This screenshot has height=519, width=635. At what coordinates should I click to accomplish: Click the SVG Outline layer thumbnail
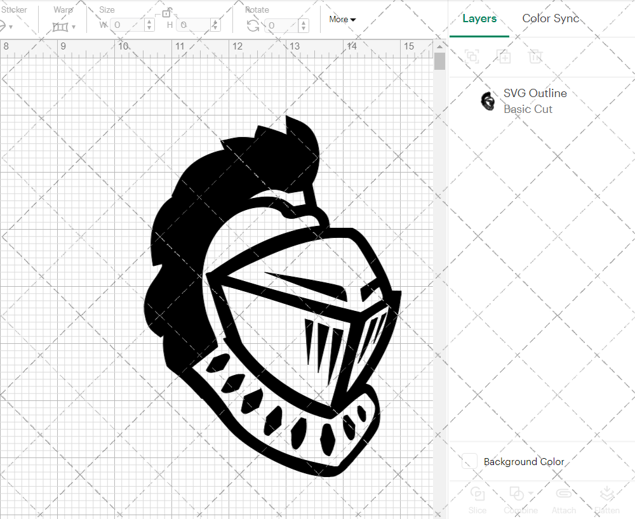point(487,101)
